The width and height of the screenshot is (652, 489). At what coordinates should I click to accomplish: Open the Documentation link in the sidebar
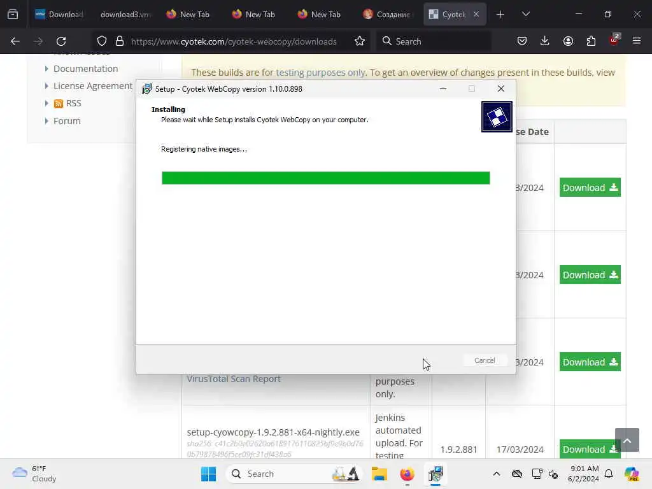pyautogui.click(x=86, y=69)
